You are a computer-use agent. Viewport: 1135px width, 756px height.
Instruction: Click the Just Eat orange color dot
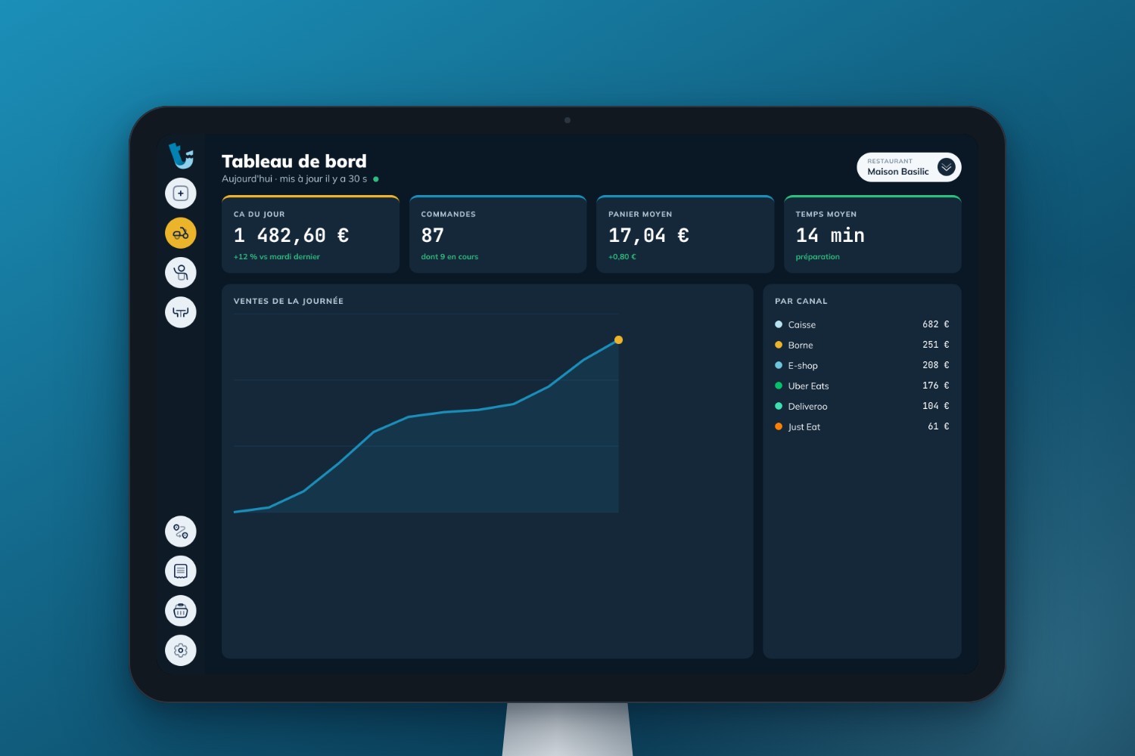(x=779, y=426)
